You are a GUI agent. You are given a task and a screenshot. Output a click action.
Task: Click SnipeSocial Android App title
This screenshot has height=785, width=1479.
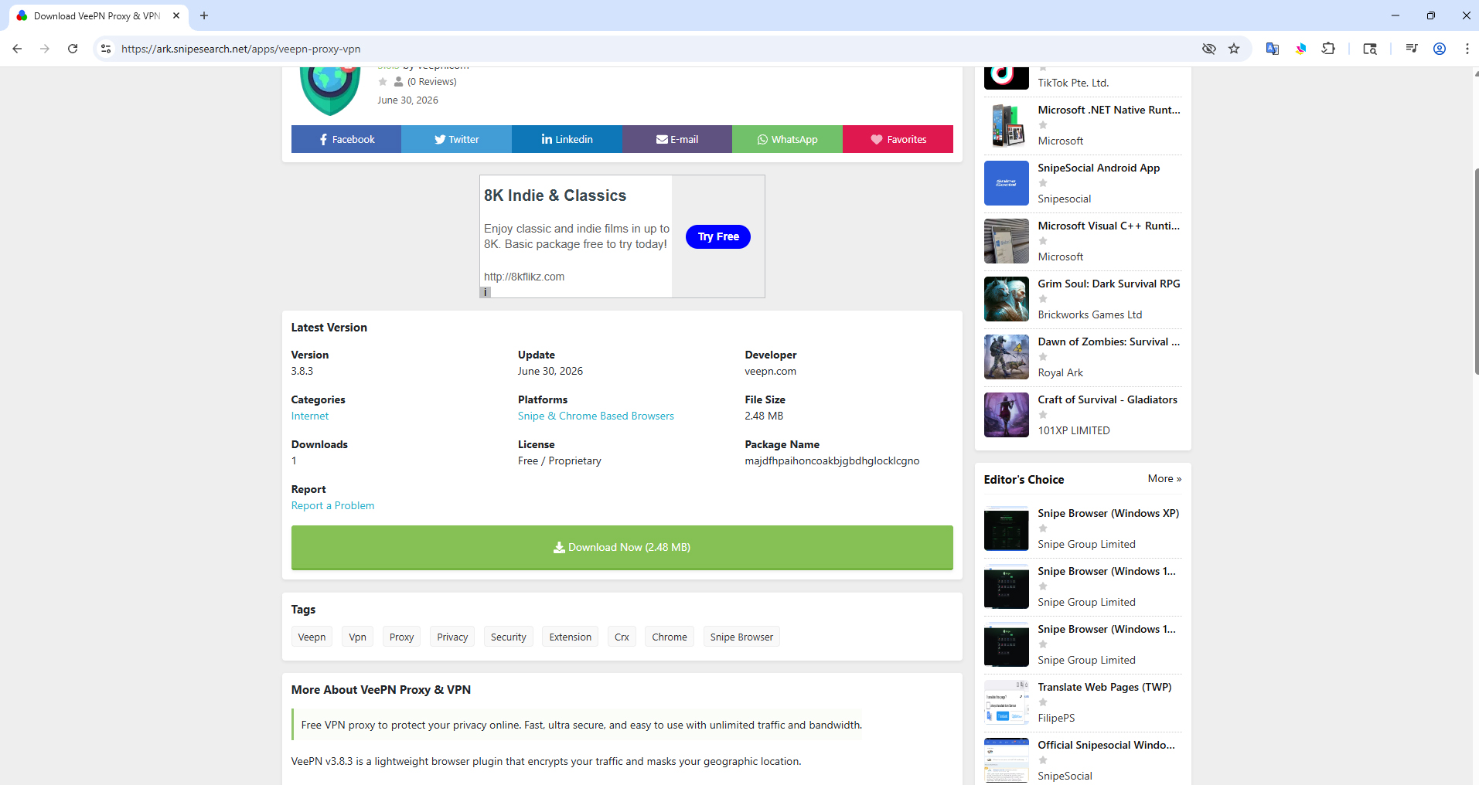1099,168
